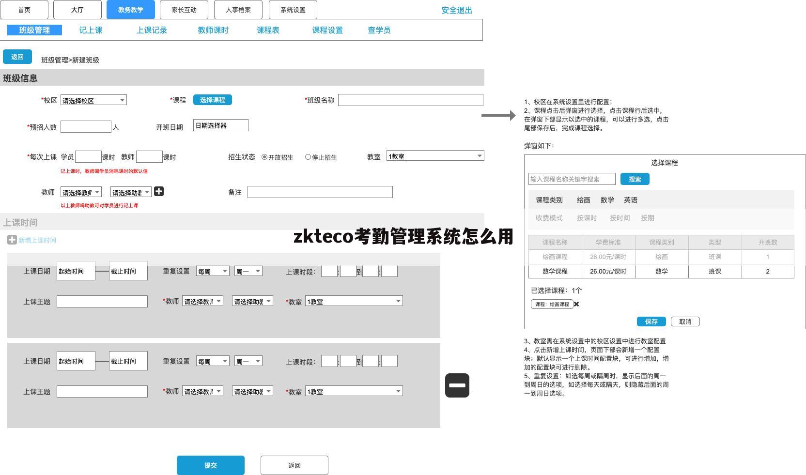This screenshot has width=806, height=475.
Task: Click the 预招人数 input field
Action: (86, 127)
